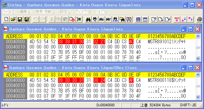Click the printer icon
The image size is (204, 109).
click(x=200, y=19)
